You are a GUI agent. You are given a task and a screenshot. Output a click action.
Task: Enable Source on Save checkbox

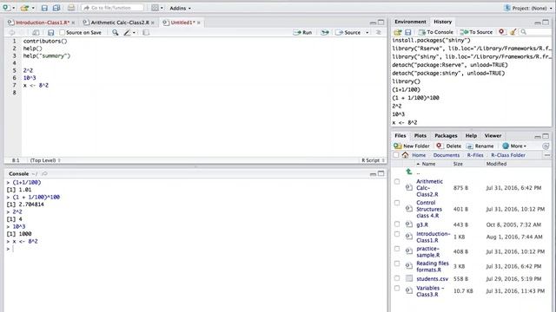(x=62, y=33)
